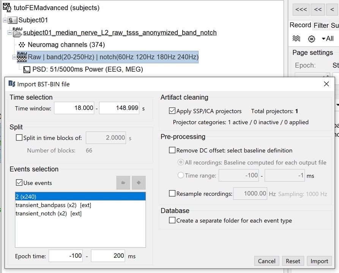Select the Record tab
This screenshot has height=273, width=339.
300,25
